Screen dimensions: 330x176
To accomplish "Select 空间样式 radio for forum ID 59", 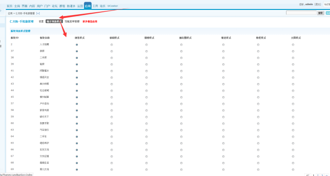I will [x=112, y=117].
